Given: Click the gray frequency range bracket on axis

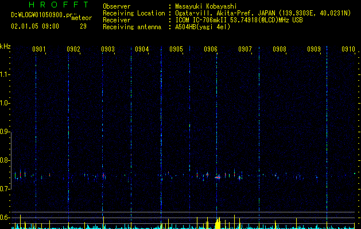Looking at the screenshot, I should click(11, 160).
